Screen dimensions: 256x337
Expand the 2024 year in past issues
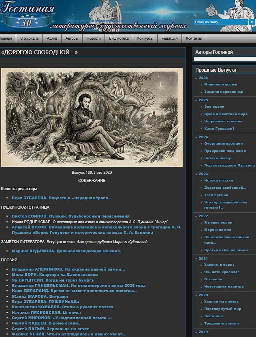[203, 137]
